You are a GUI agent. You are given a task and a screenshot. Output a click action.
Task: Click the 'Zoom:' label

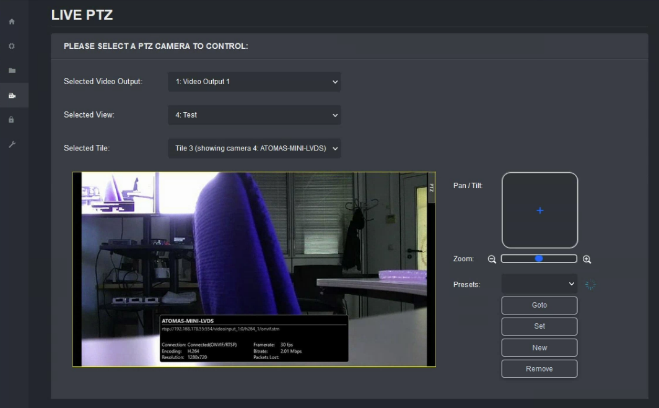click(x=463, y=259)
